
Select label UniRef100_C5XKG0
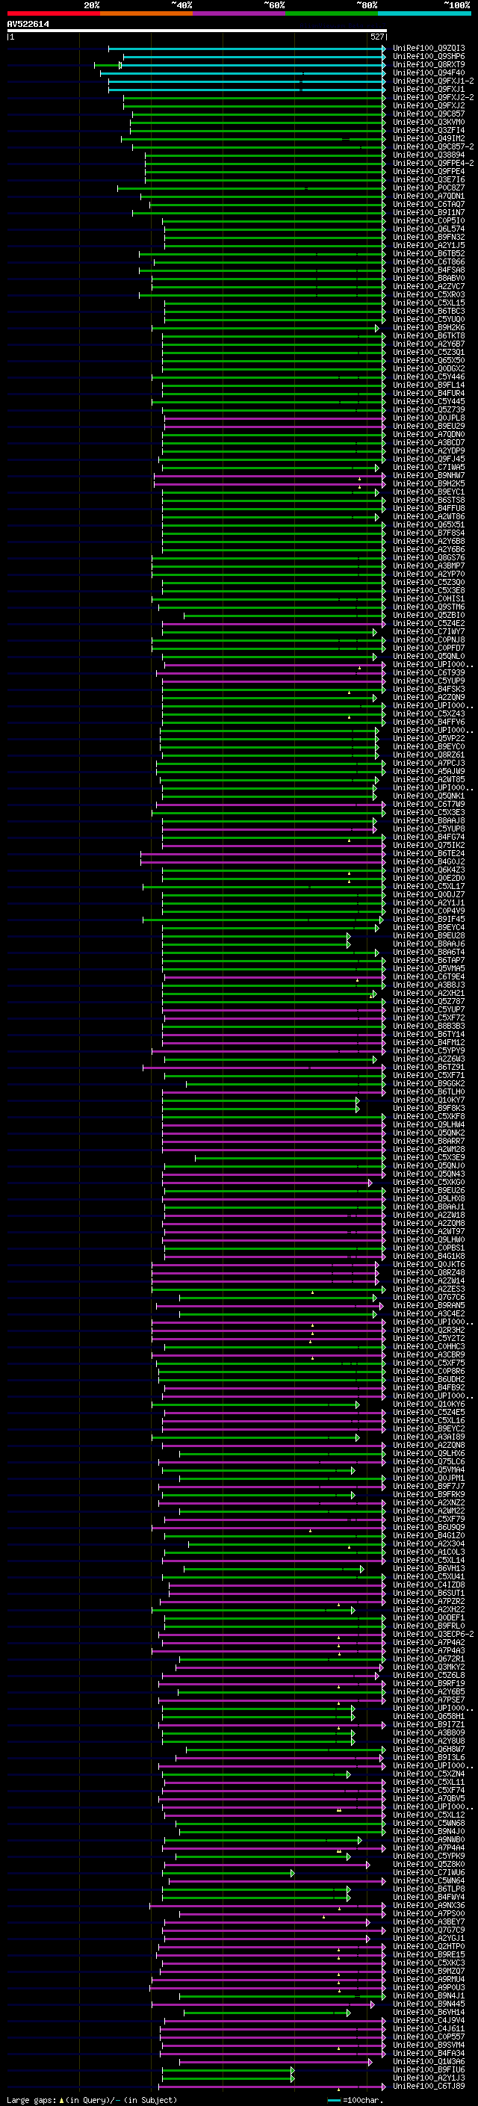[x=429, y=1182]
